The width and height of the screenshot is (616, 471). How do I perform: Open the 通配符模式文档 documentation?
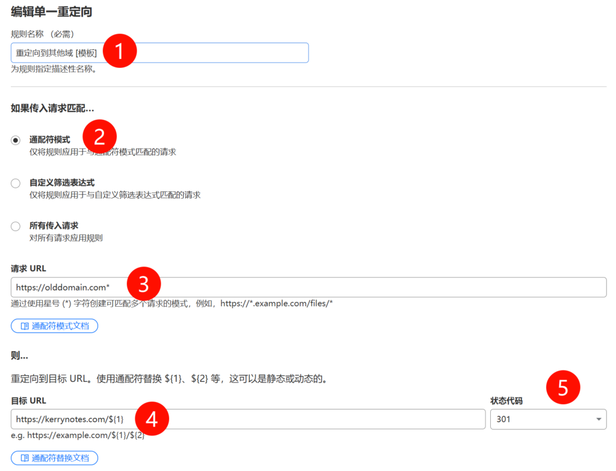click(54, 325)
